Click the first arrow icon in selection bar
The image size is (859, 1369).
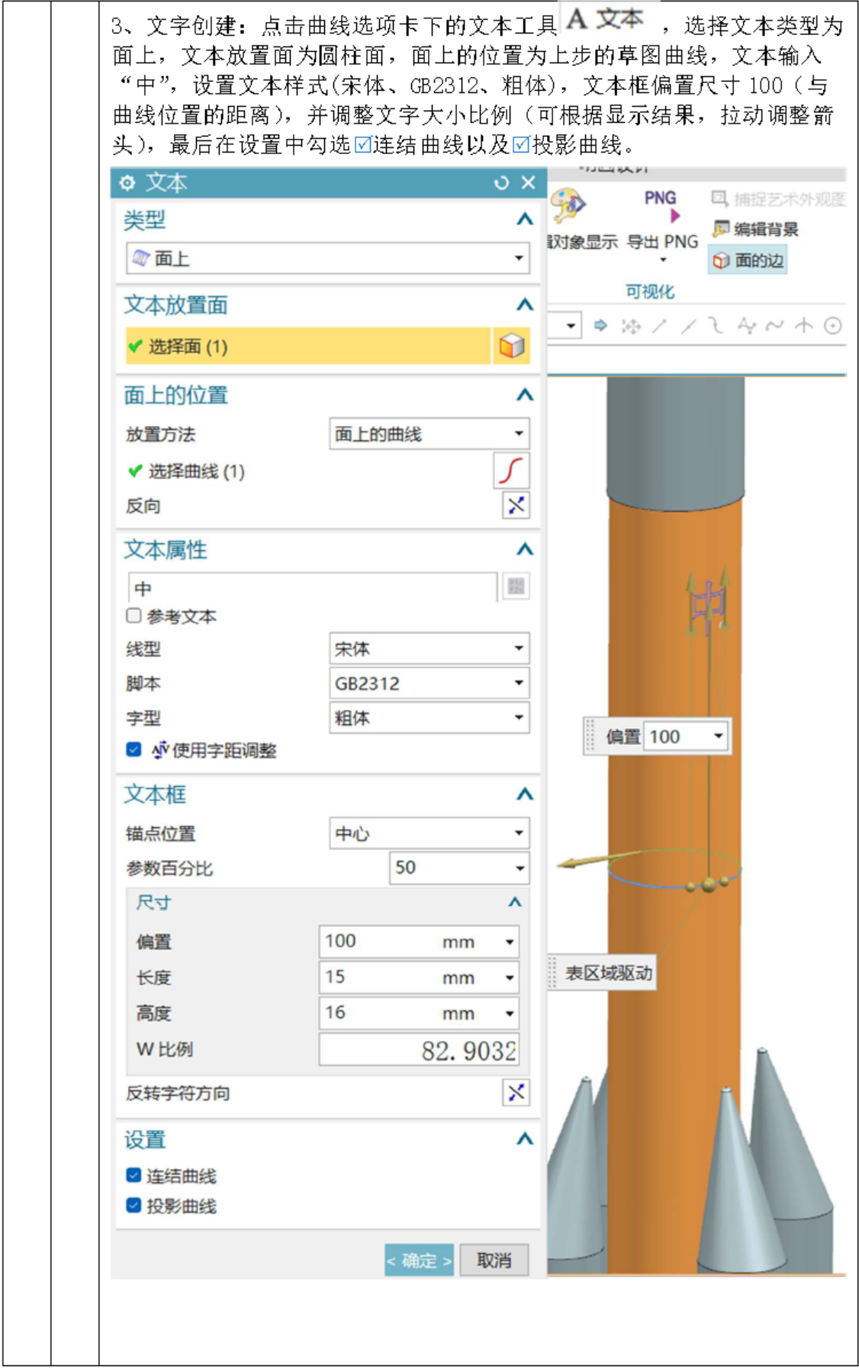pyautogui.click(x=601, y=326)
